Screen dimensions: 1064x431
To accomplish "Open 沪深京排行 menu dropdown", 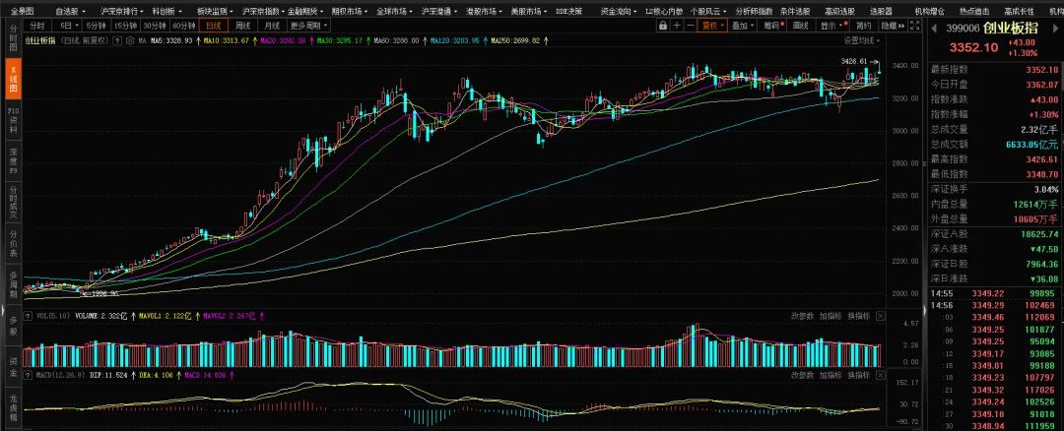I will (122, 12).
